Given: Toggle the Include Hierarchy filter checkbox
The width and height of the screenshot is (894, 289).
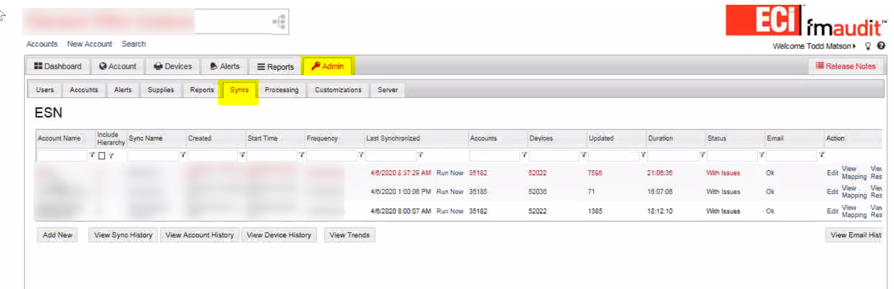Looking at the screenshot, I should pos(102,156).
